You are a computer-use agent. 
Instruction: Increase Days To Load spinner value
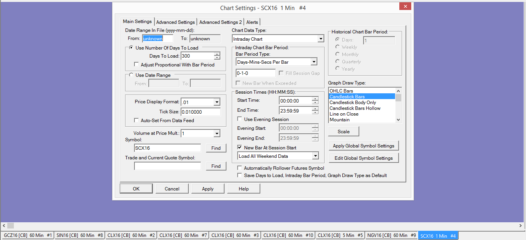pos(217,54)
